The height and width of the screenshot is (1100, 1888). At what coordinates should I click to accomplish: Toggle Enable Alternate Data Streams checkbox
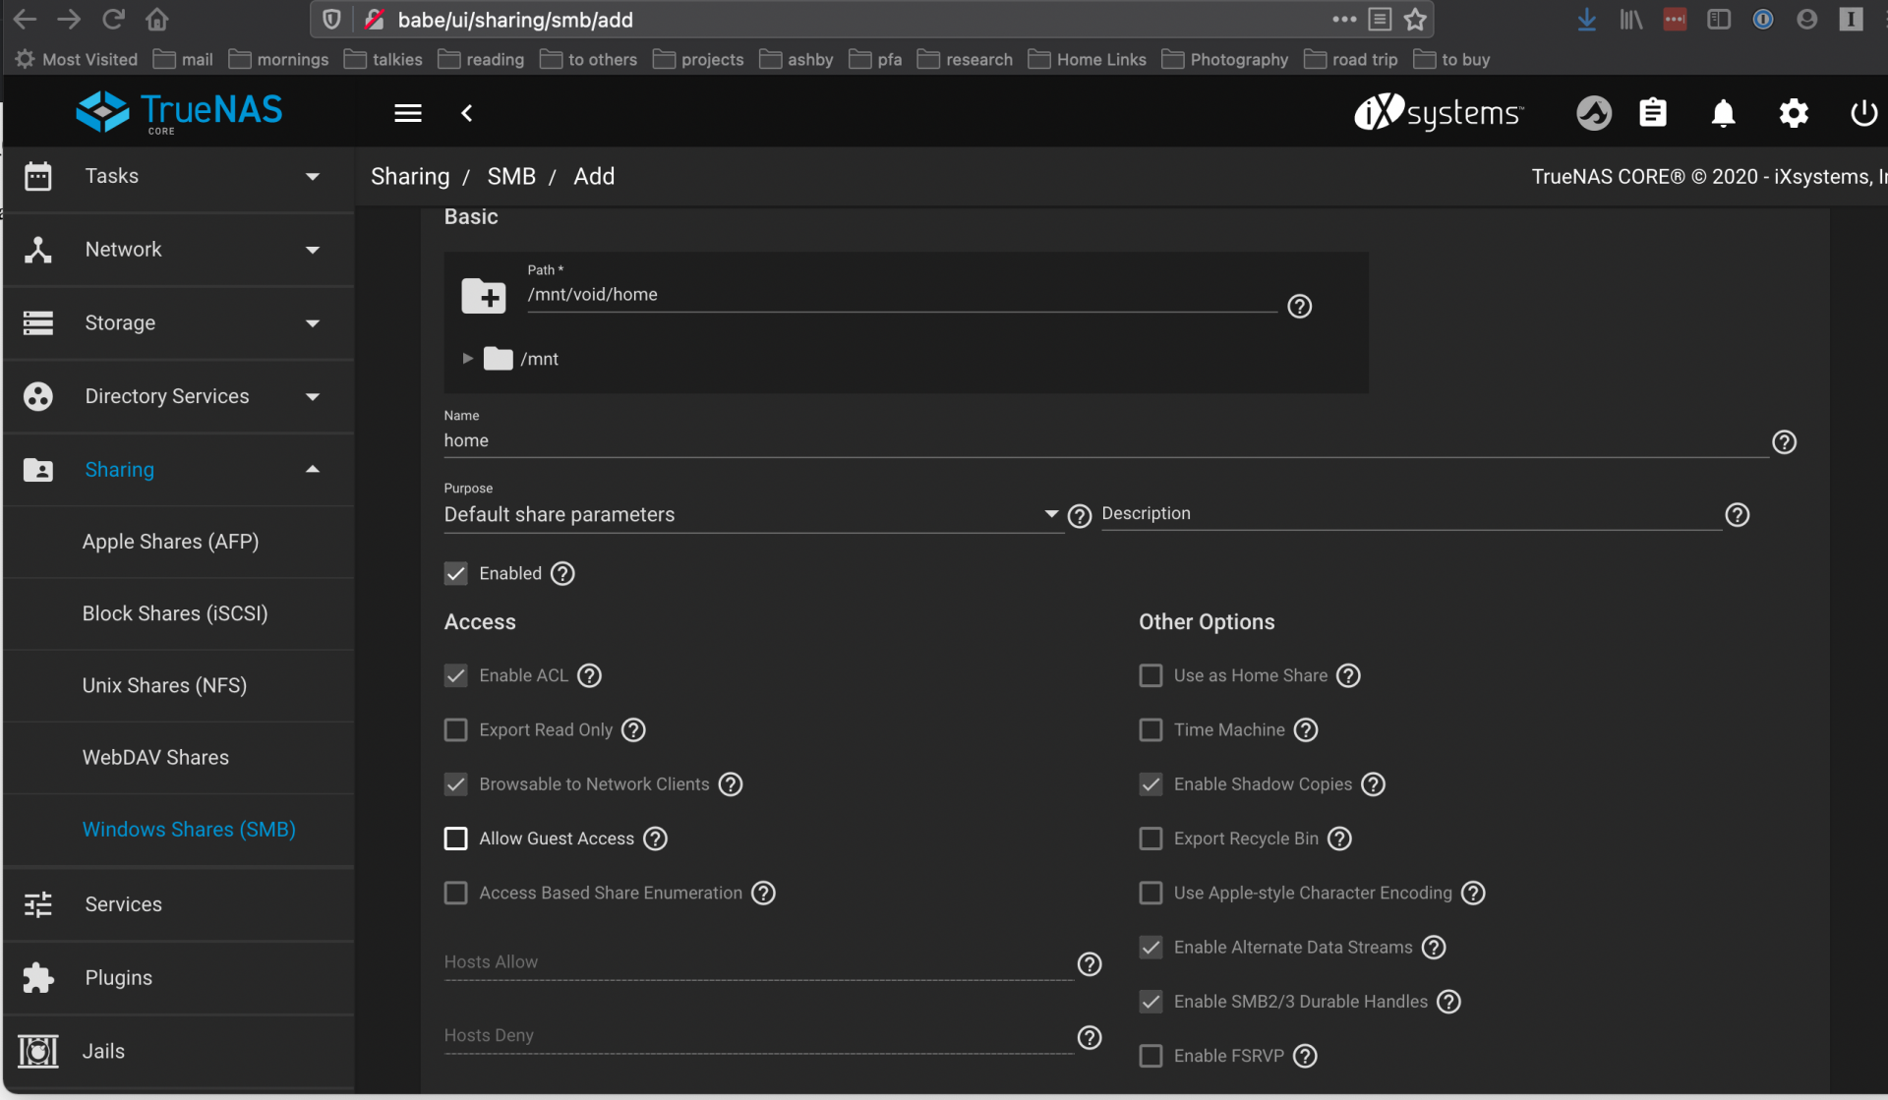[1150, 947]
